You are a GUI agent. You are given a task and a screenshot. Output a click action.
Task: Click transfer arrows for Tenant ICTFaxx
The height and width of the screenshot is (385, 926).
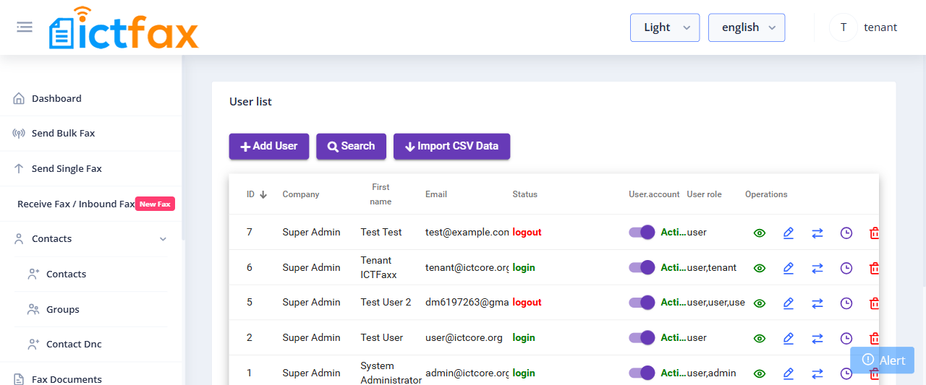click(x=817, y=268)
